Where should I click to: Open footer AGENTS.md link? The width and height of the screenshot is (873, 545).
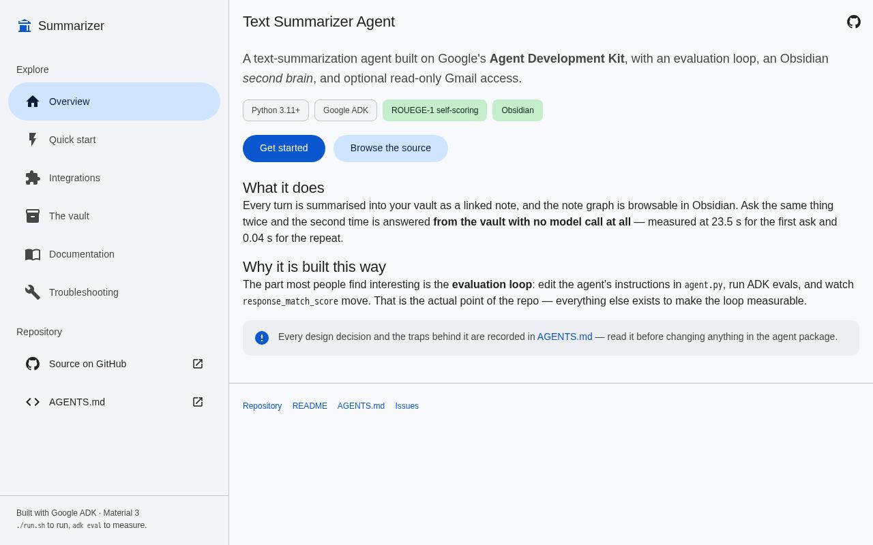(361, 406)
